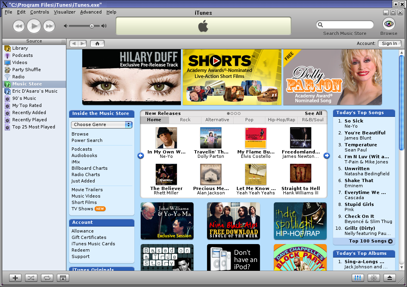Select Eric D'Asaro's Music shared library
Image resolution: width=407 pixels, height=287 pixels.
[x=34, y=91]
